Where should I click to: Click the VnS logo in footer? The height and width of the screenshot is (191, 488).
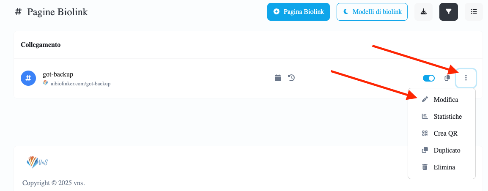click(37, 162)
